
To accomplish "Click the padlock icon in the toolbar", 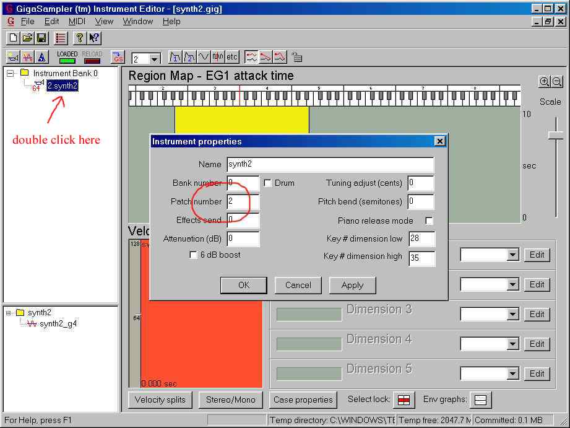I will point(297,57).
